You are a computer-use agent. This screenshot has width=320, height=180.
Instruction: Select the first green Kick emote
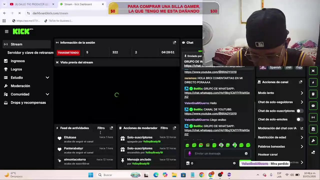[187, 145]
